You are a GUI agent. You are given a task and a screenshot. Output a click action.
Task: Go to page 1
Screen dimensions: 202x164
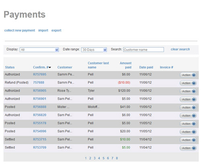86,158
